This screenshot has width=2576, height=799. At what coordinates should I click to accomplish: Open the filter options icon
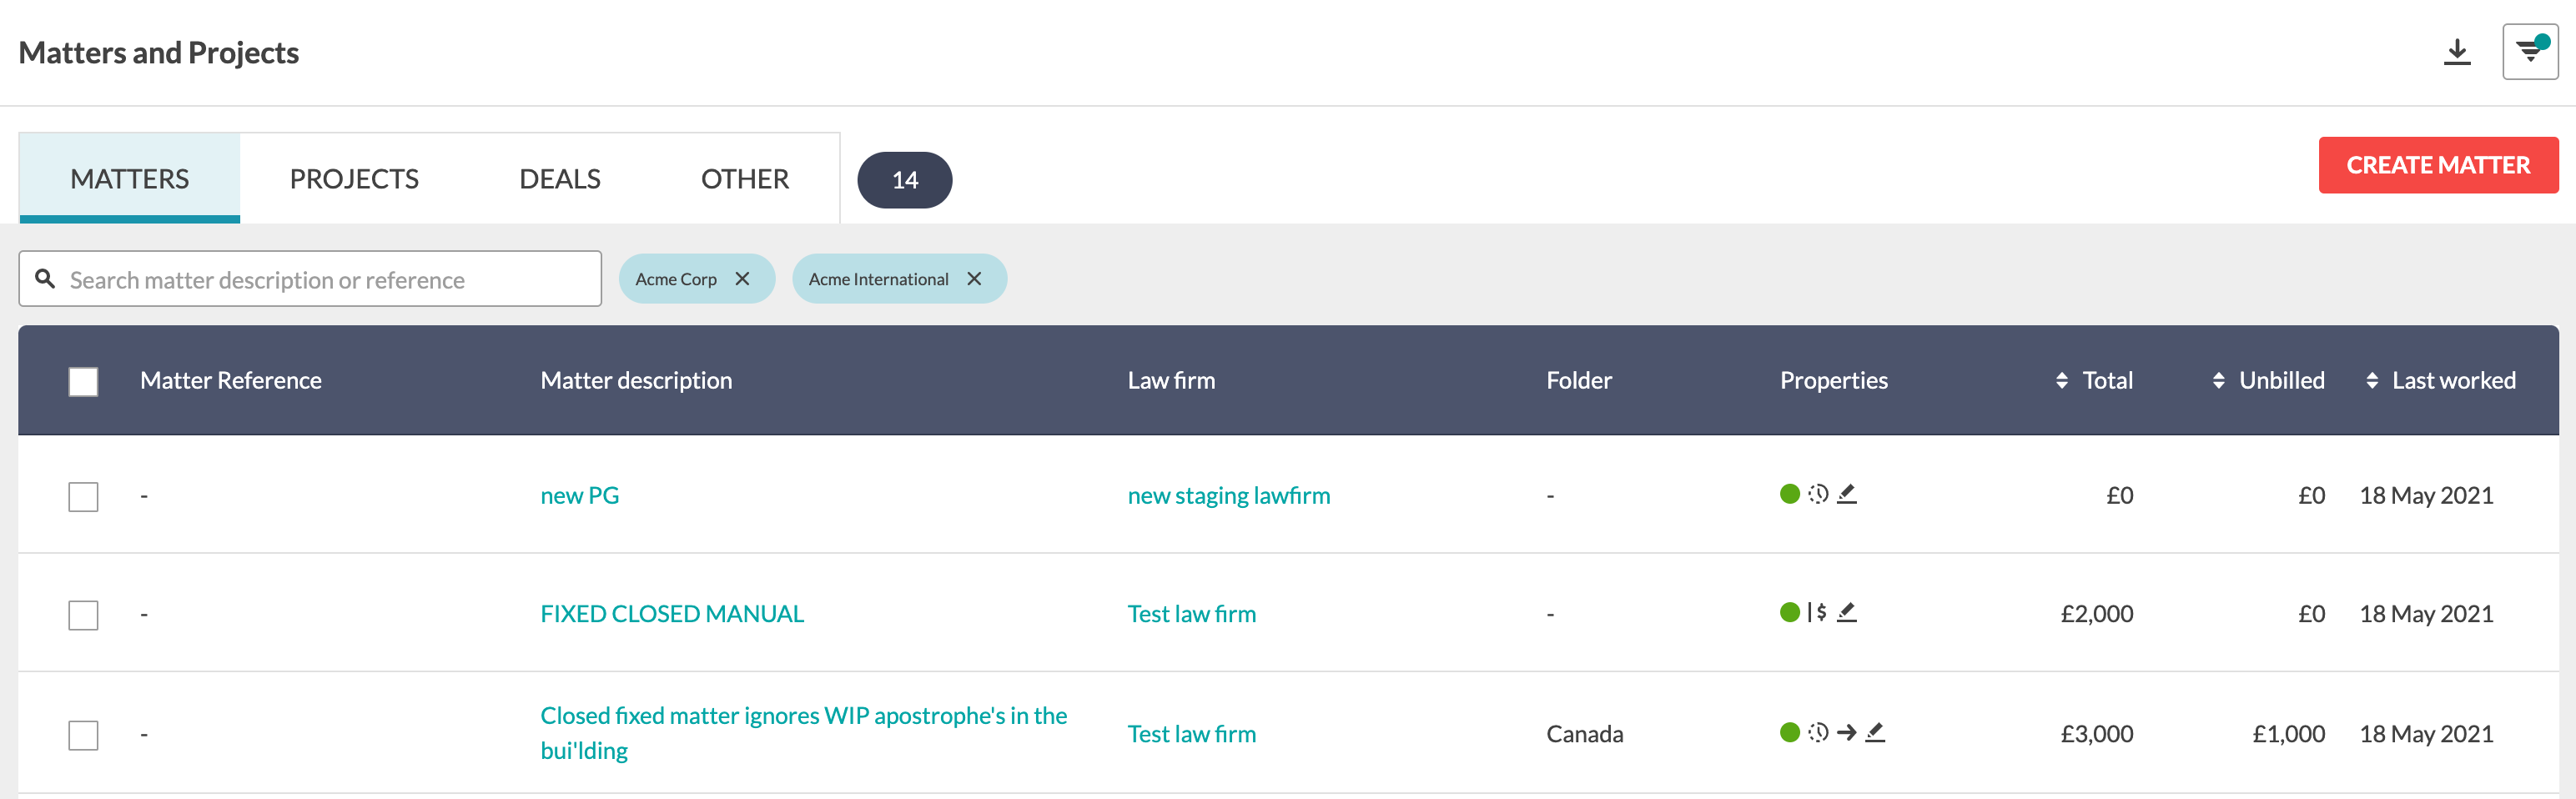[2530, 51]
